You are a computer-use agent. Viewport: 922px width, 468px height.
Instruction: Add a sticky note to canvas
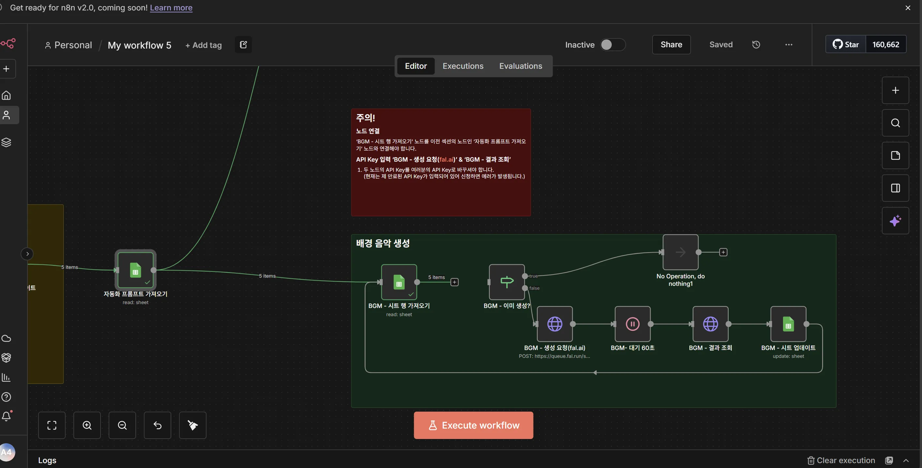(x=895, y=155)
